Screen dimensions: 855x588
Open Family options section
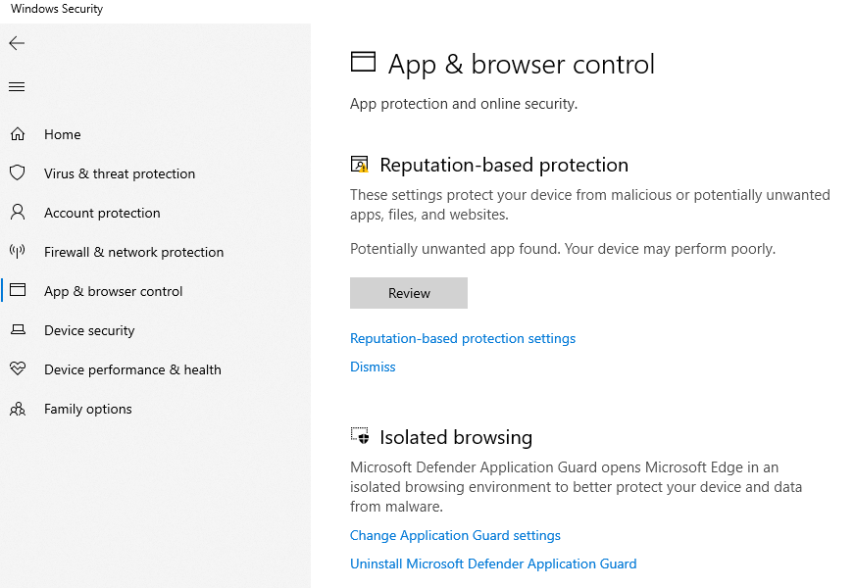[x=88, y=410]
